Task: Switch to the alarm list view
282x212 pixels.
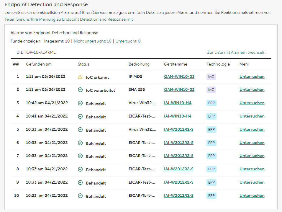Action: (x=236, y=52)
